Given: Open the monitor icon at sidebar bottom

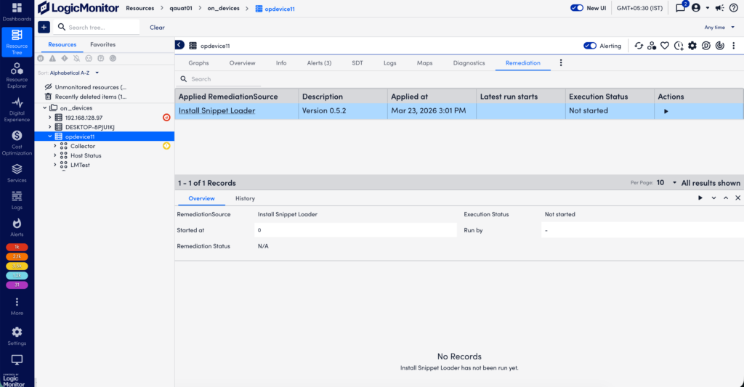Looking at the screenshot, I should [x=17, y=360].
